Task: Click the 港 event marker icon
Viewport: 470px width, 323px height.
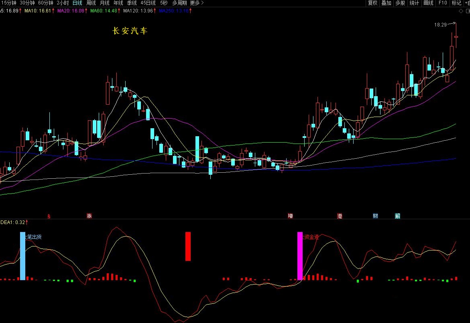Action: pos(340,216)
